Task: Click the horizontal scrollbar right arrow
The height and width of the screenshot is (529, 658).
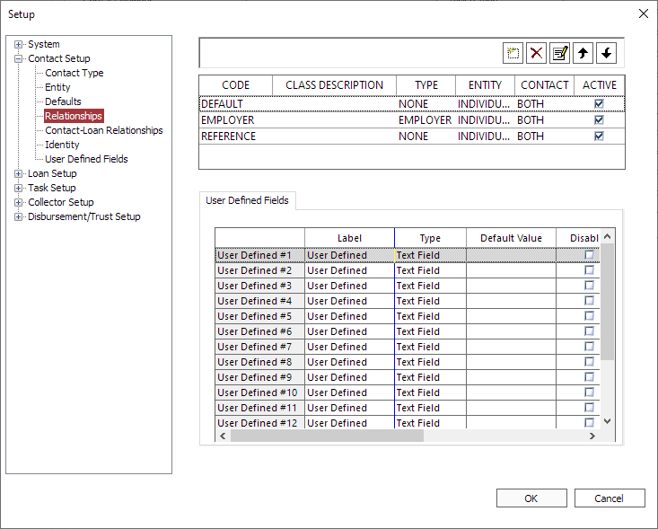Action: [592, 436]
